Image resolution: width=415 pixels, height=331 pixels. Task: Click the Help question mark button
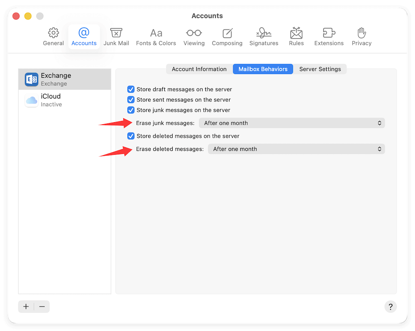[391, 306]
